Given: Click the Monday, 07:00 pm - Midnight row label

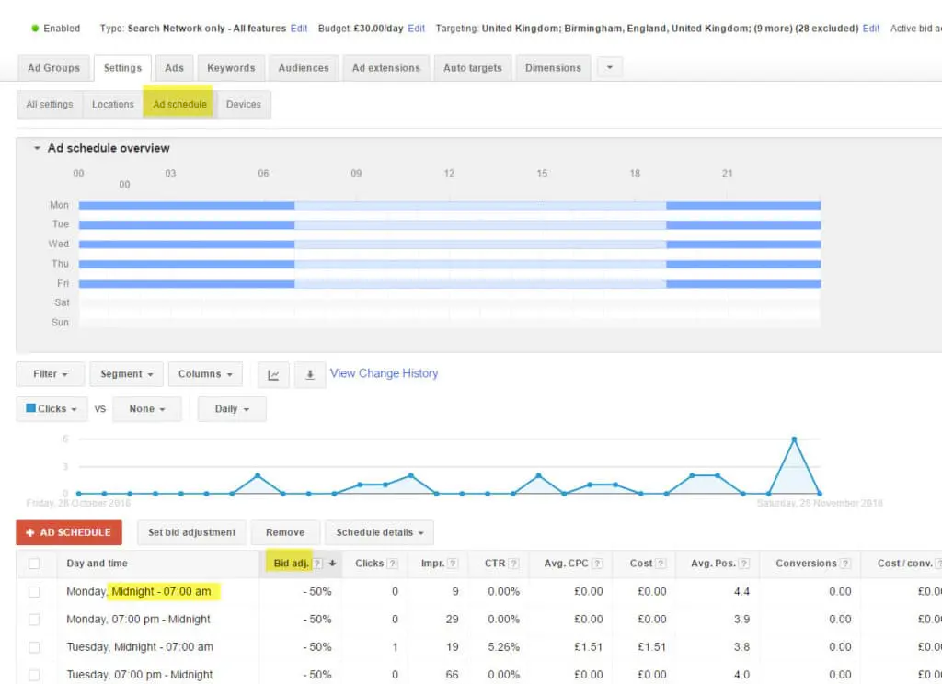Looking at the screenshot, I should (138, 619).
